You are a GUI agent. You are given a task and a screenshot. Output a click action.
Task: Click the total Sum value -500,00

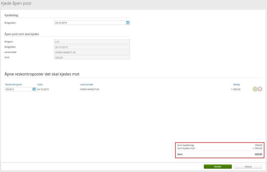(258, 154)
